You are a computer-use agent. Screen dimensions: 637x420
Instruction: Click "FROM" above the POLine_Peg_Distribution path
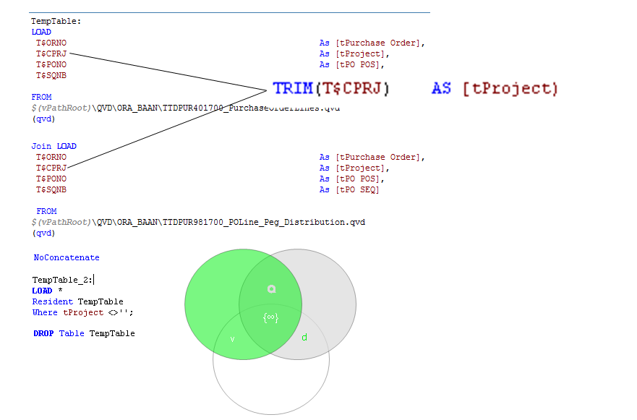coord(46,211)
